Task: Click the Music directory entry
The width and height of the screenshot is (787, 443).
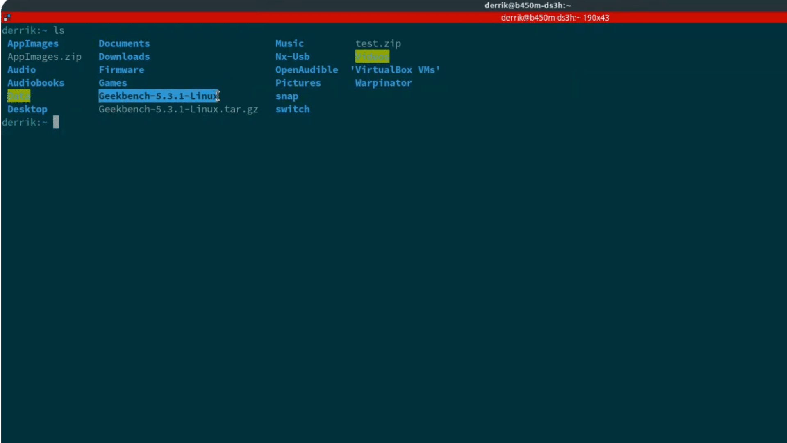Action: pos(289,43)
